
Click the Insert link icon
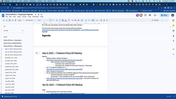coord(72,20)
